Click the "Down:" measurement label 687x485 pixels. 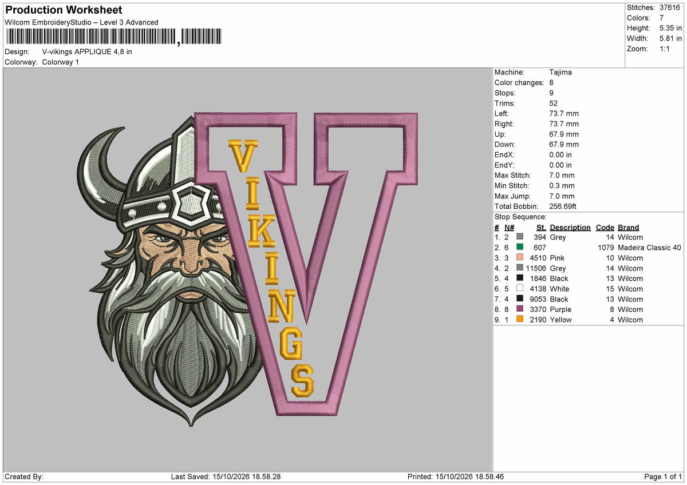[x=505, y=144]
